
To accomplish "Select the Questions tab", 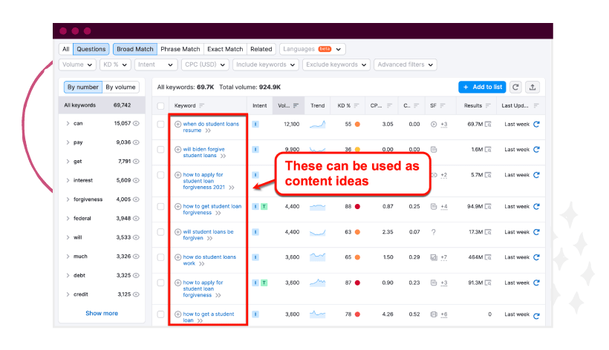I will (x=91, y=49).
